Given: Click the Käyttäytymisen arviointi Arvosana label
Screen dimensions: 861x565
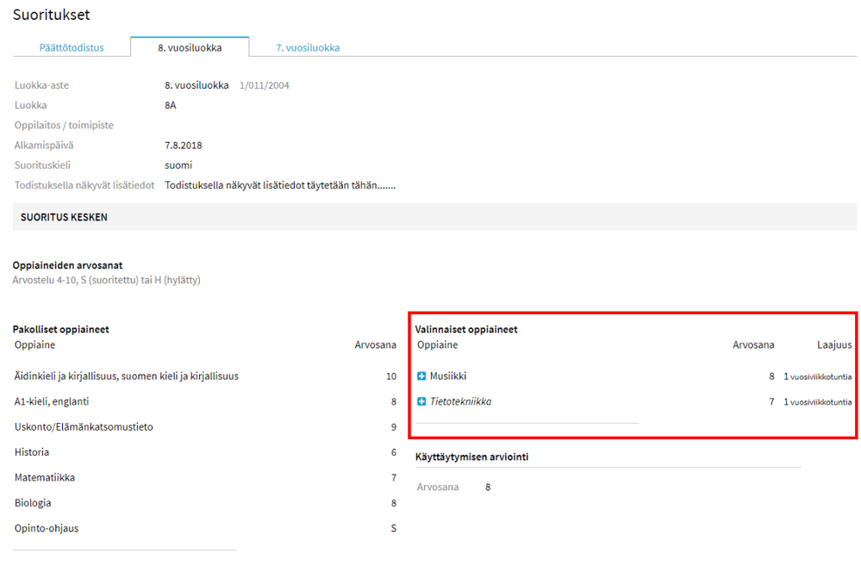Looking at the screenshot, I should coord(438,487).
